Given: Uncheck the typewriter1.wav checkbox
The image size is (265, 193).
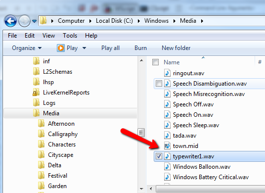Looking at the screenshot, I should coord(159,156).
